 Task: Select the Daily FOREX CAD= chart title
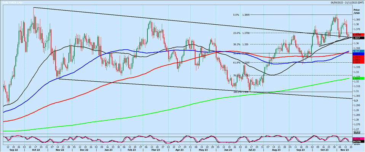pos(11,2)
